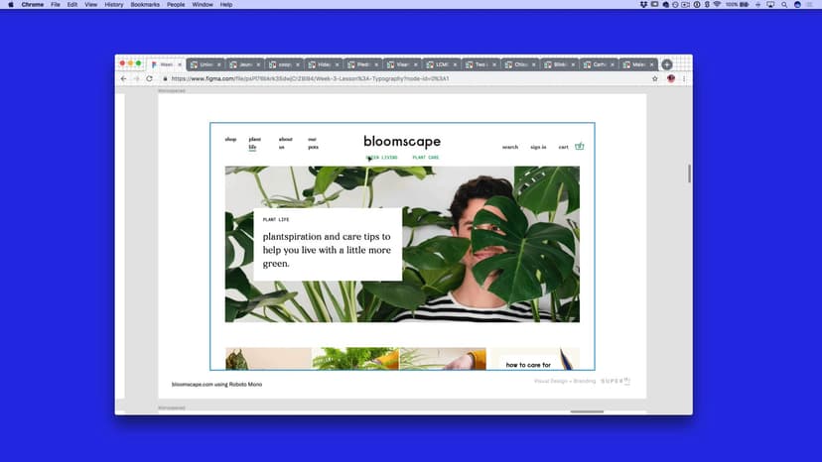The width and height of the screenshot is (822, 462).
Task: Click the Dropbox menu bar icon
Action: point(643,4)
